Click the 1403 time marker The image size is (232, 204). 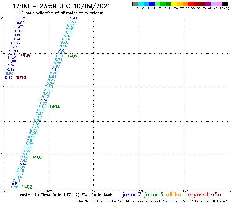point(37,157)
